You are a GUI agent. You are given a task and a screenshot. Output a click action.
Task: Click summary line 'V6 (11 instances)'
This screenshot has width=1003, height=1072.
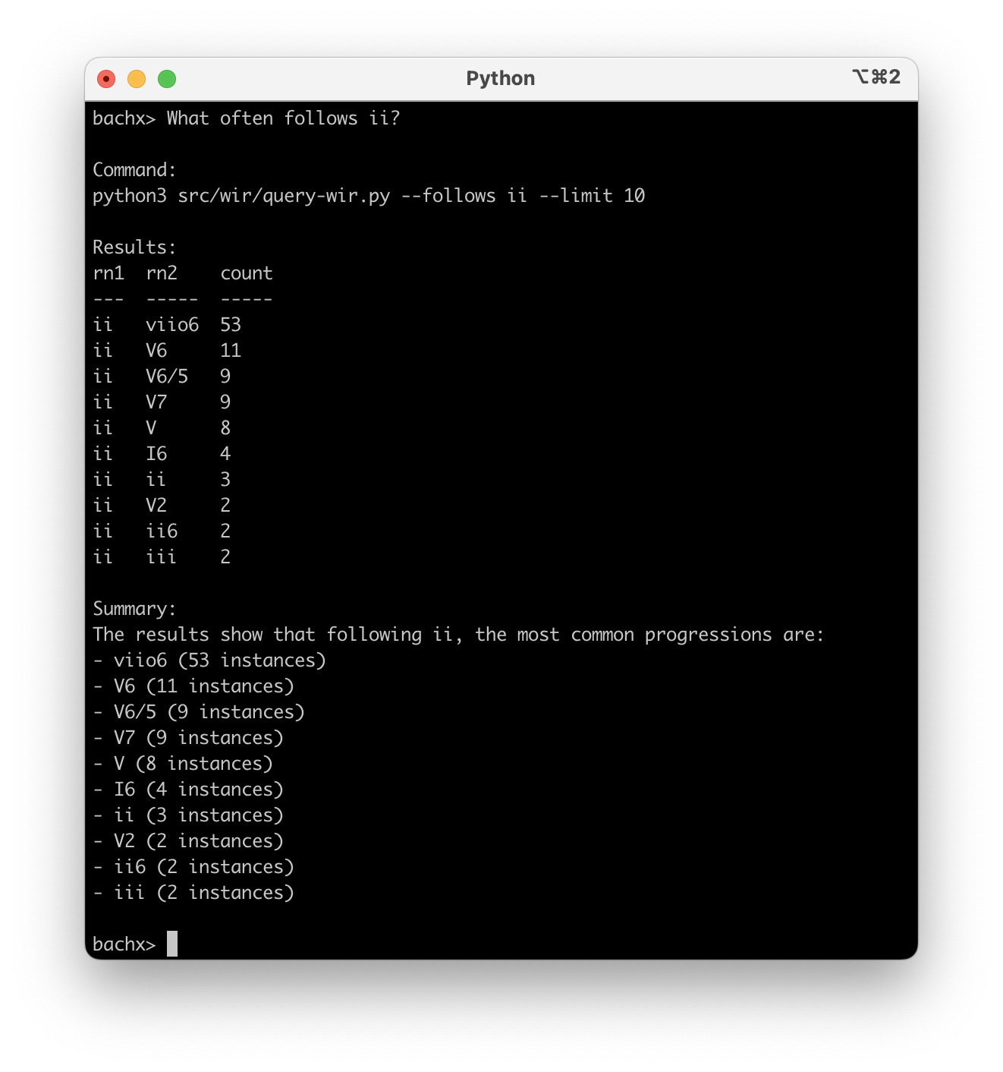pyautogui.click(x=193, y=686)
